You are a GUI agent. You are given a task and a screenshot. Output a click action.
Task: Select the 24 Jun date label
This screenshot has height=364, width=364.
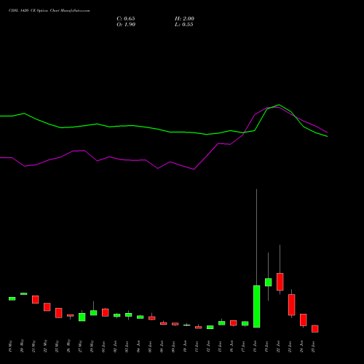point(301,347)
